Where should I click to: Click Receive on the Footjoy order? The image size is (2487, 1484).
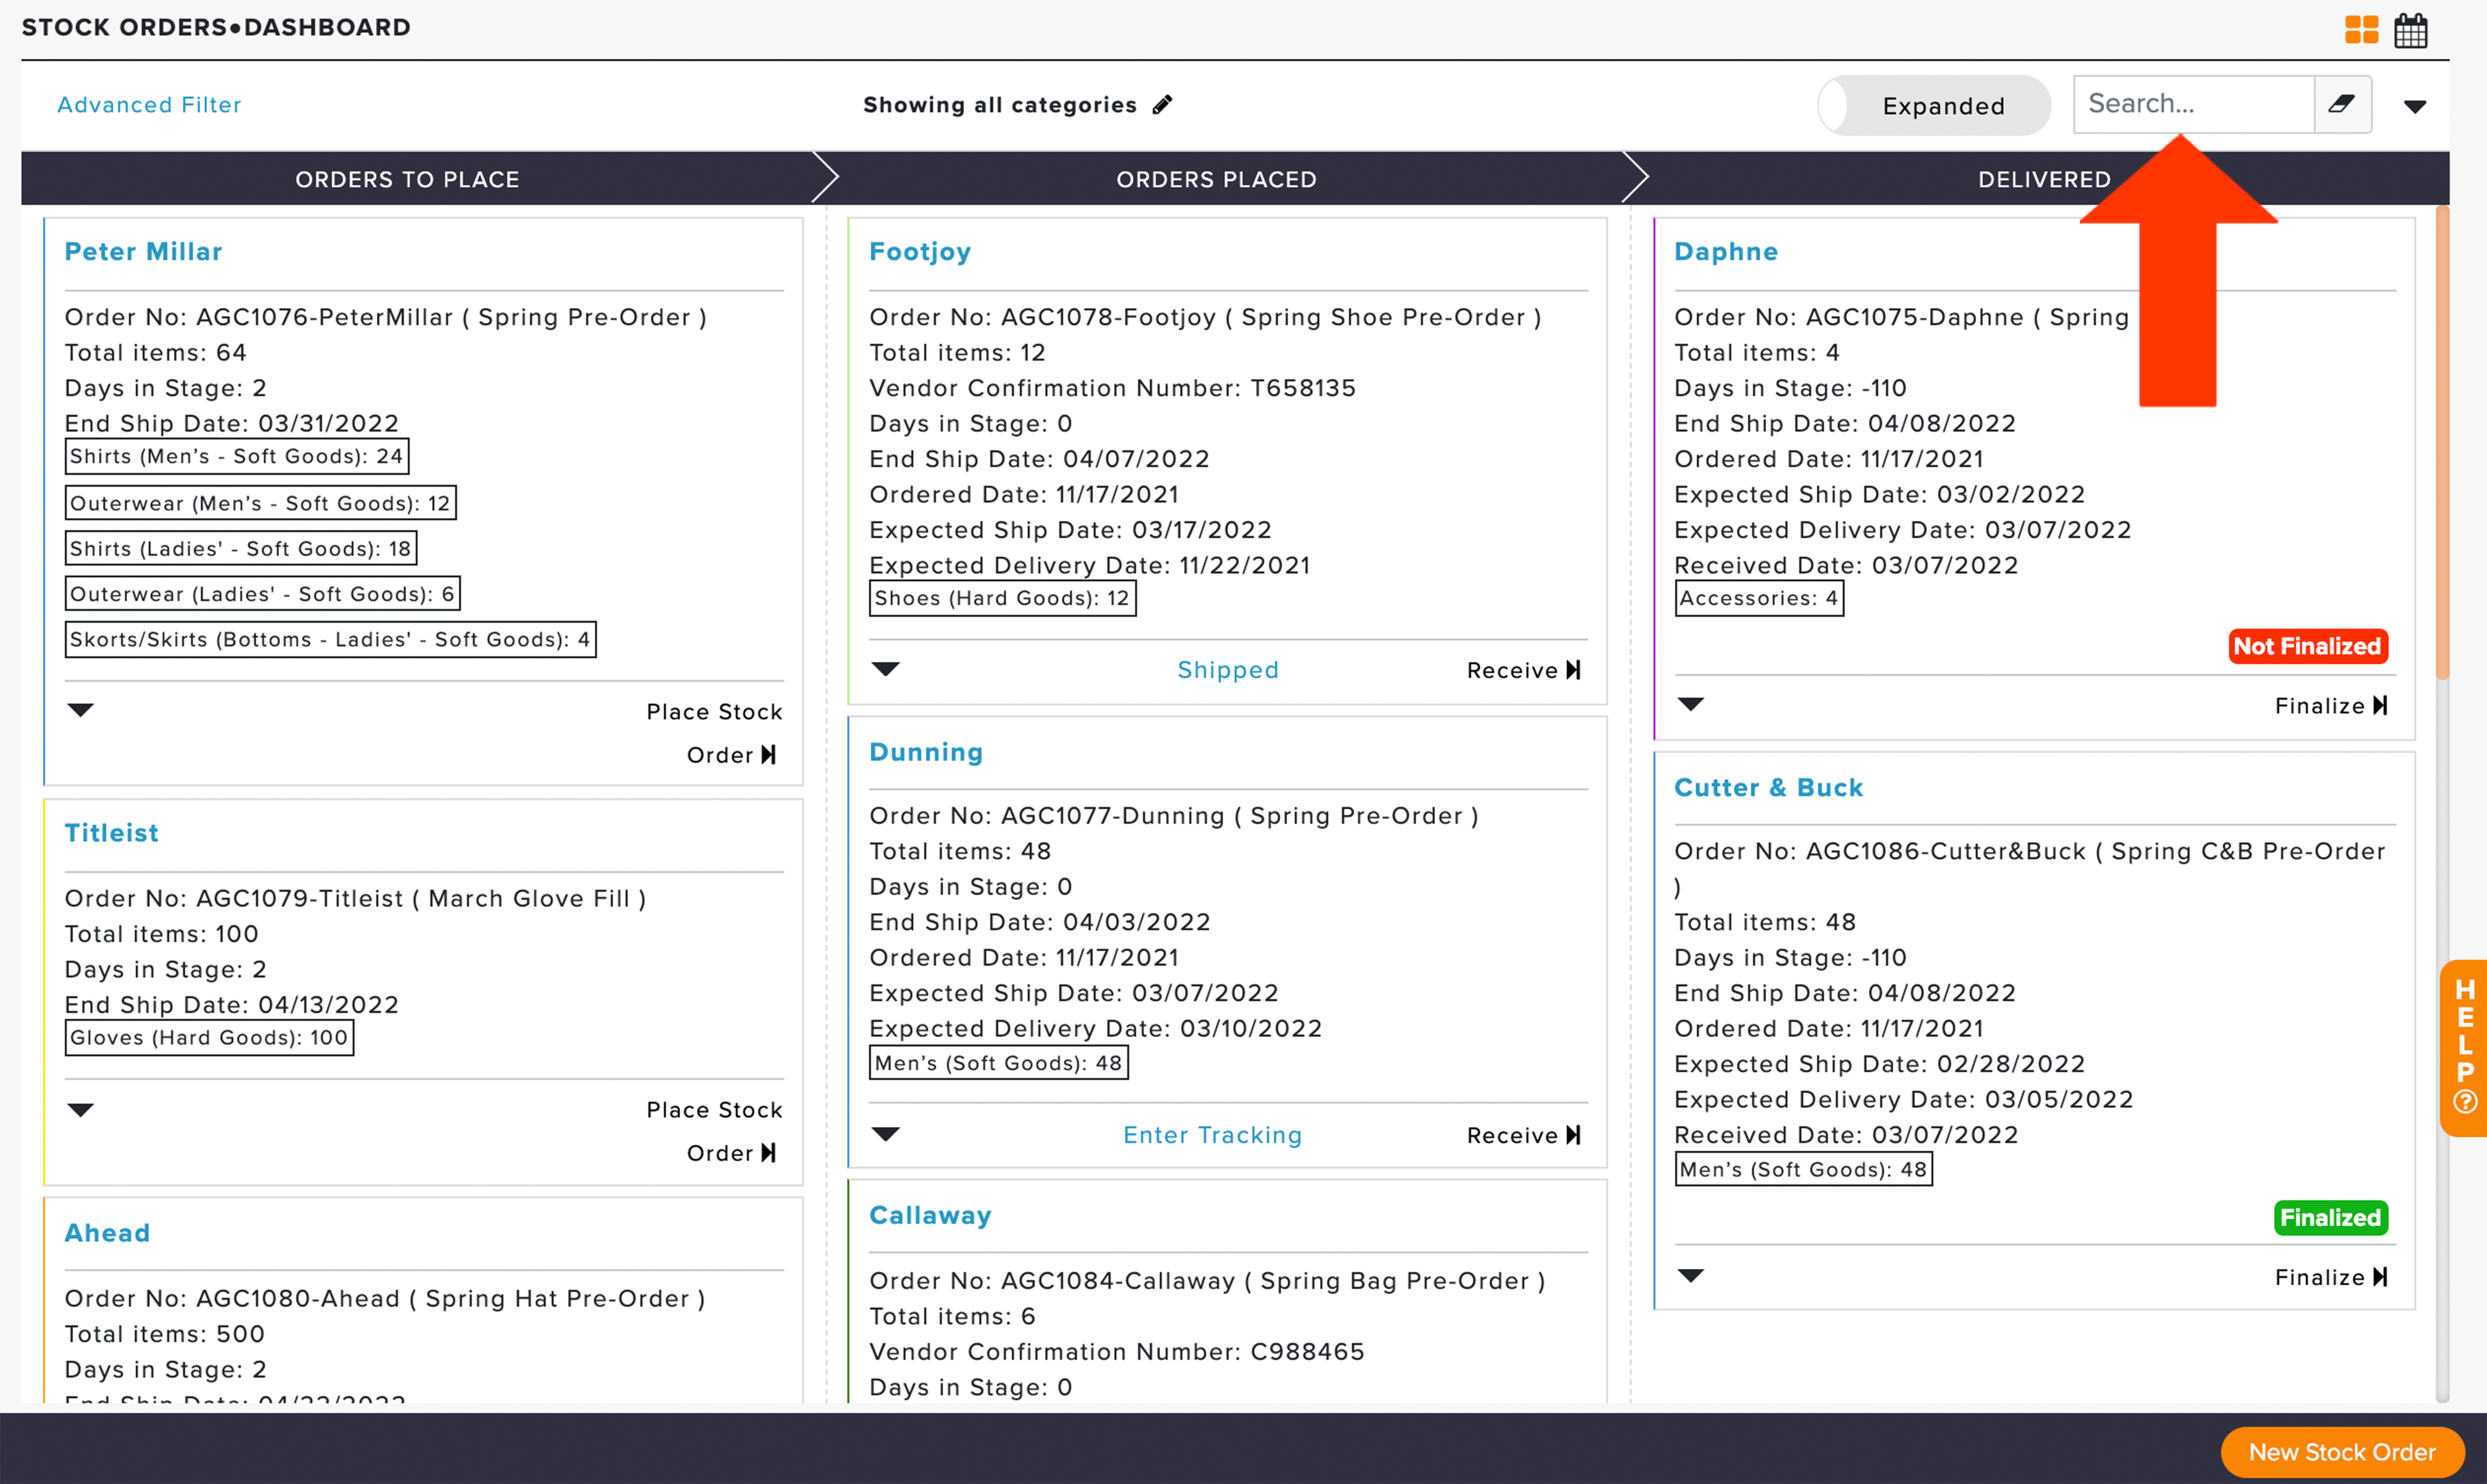click(x=1523, y=670)
